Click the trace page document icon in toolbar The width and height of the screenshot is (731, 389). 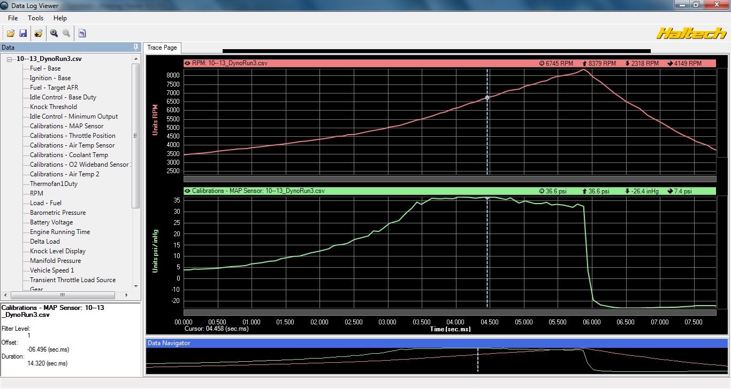(x=82, y=33)
